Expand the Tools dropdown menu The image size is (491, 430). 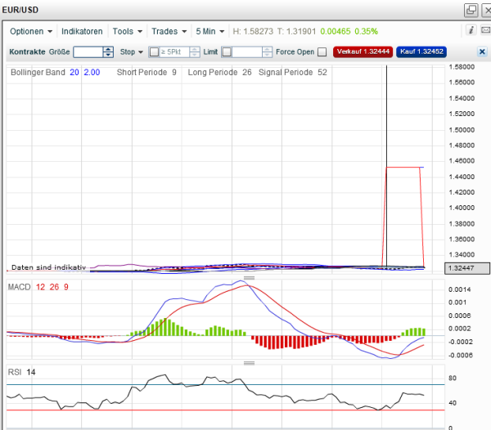(x=128, y=31)
